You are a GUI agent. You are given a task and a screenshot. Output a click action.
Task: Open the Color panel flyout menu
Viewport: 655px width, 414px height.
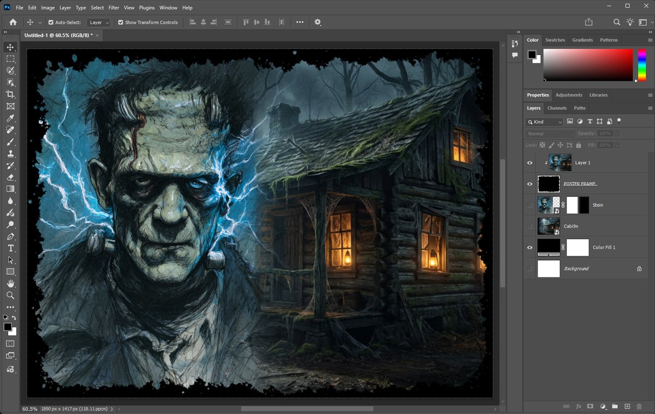(650, 40)
